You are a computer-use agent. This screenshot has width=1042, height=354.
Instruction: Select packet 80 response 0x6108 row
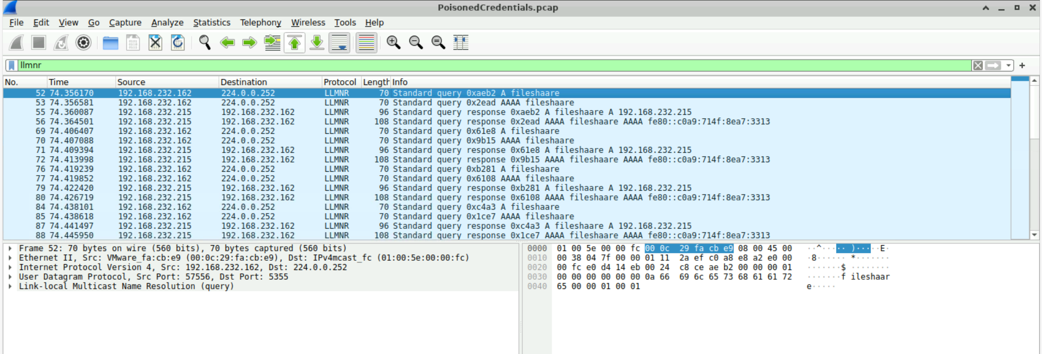pyautogui.click(x=507, y=197)
